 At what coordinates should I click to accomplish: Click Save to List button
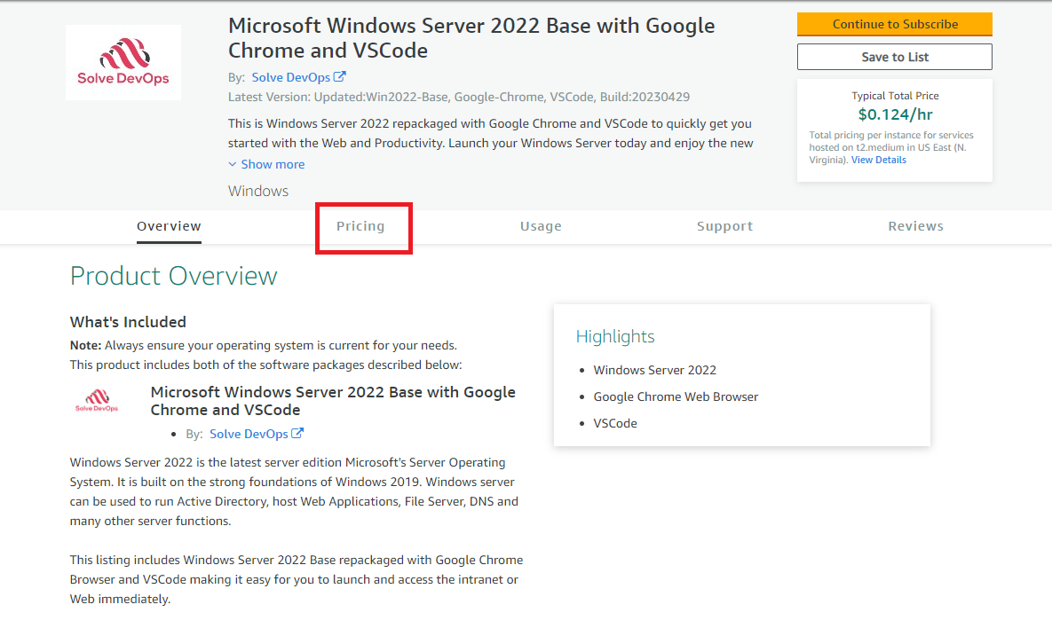click(x=894, y=57)
